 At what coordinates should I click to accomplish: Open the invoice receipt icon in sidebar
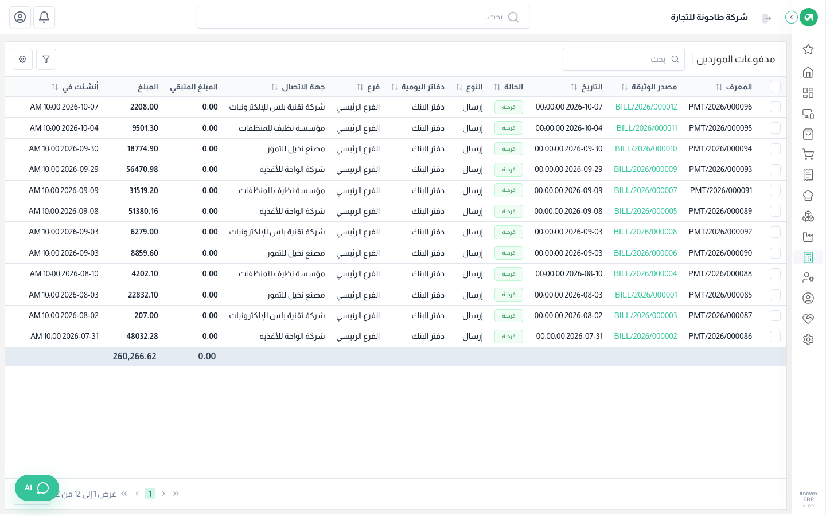pos(808,175)
